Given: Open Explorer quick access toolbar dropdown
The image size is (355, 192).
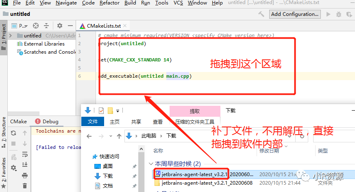Looking at the screenshot, I should (118, 111).
